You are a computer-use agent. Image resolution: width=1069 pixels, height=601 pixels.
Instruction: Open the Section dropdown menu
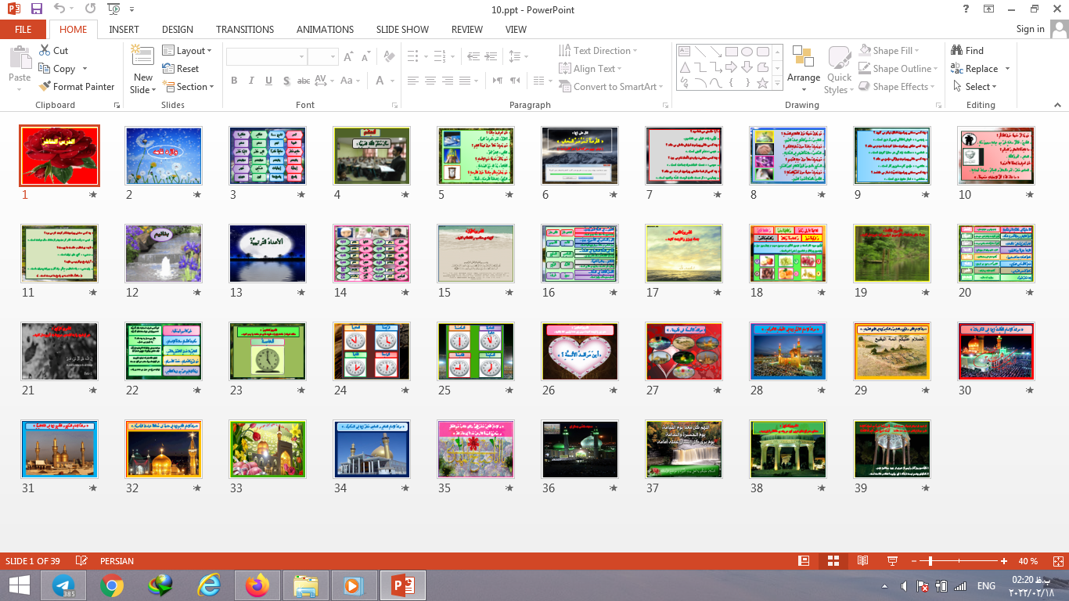(189, 87)
